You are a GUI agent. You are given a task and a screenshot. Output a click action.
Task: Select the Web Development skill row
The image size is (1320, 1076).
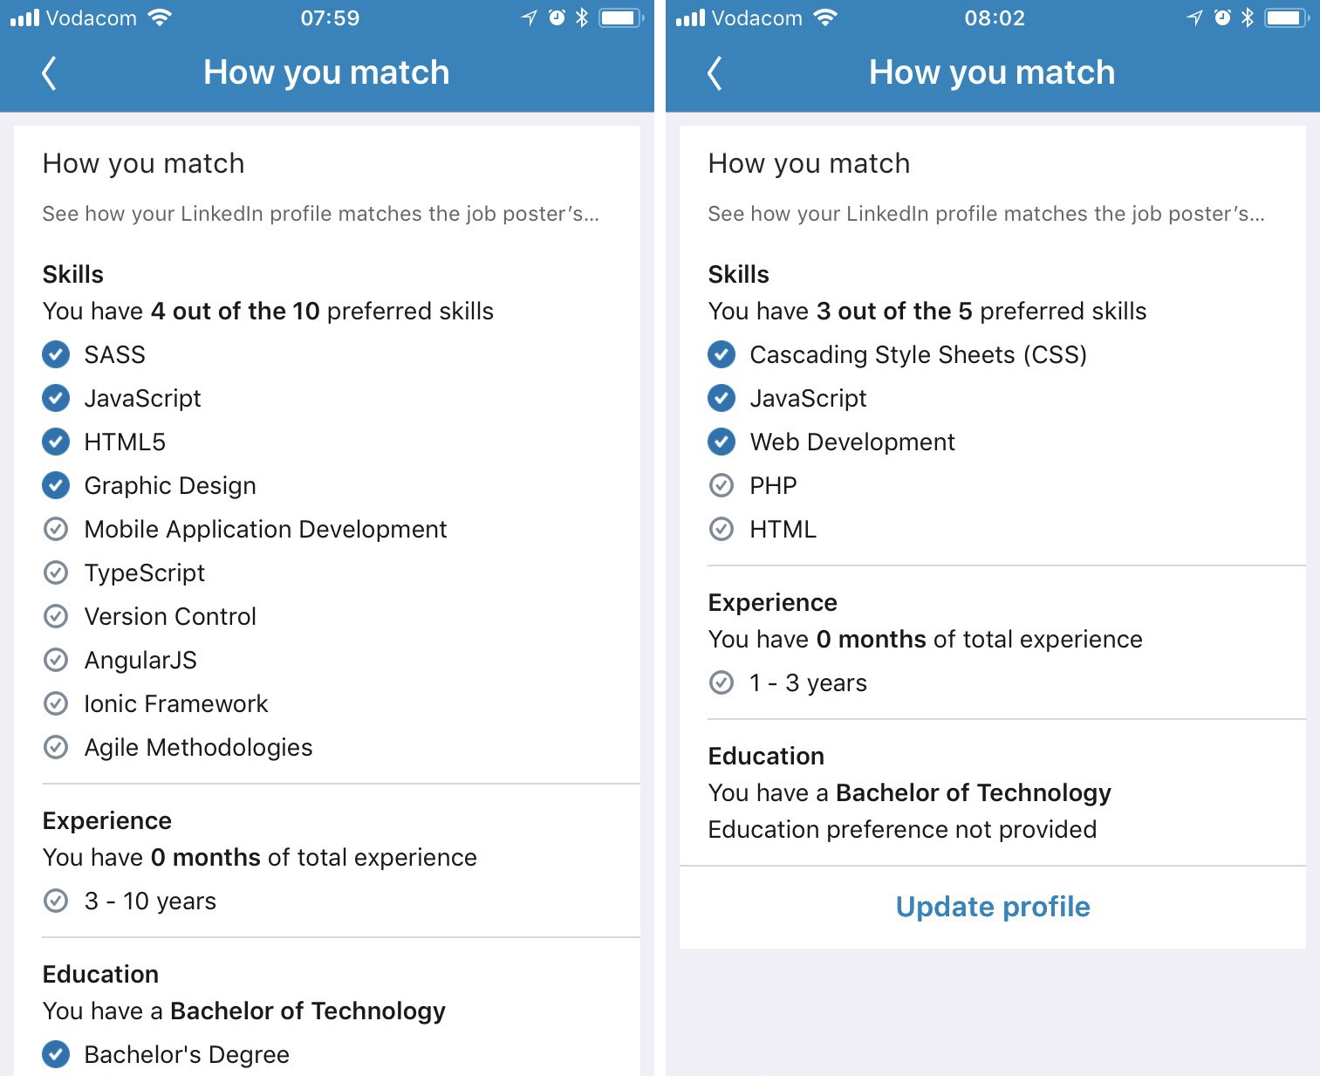852,442
